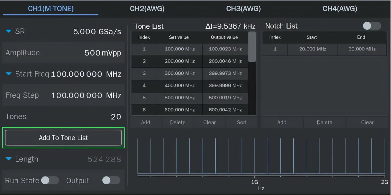This screenshot has height=195, width=391.
Task: Open the Start Freq dropdown arrow
Action: (x=9, y=74)
